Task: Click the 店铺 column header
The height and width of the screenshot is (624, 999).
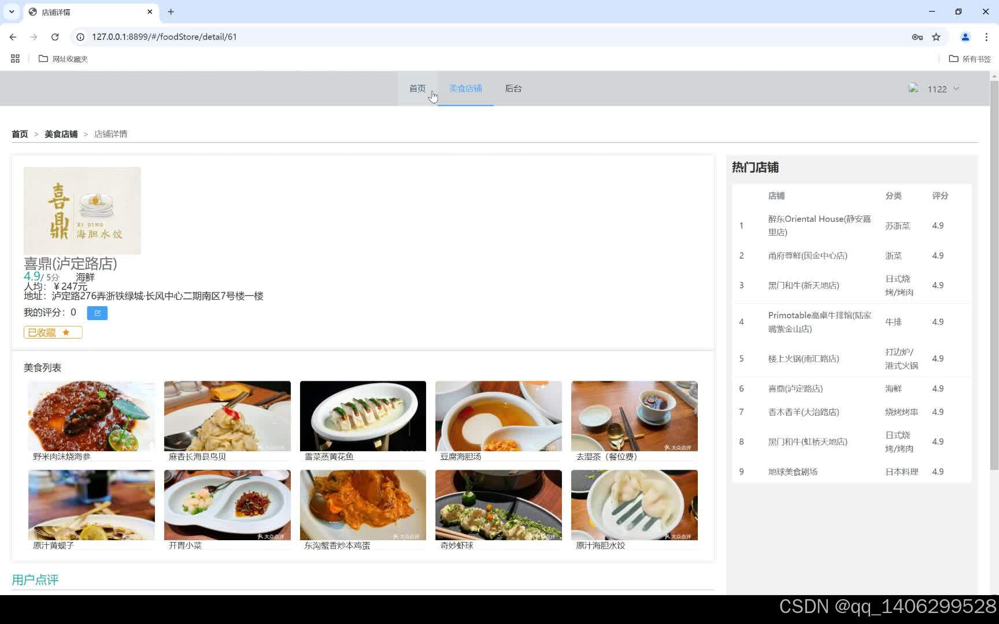Action: tap(776, 196)
